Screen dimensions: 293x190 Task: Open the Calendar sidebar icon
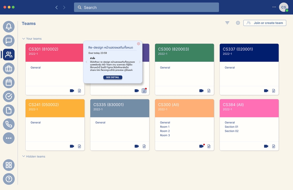tap(9, 82)
